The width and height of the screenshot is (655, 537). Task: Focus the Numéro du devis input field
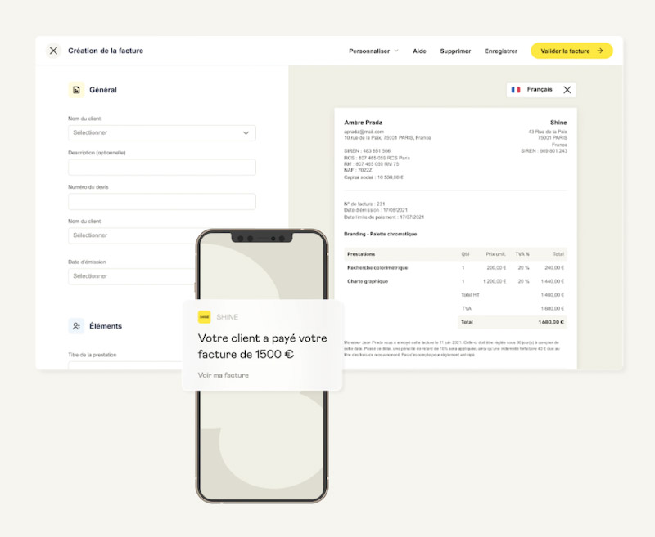pos(161,201)
